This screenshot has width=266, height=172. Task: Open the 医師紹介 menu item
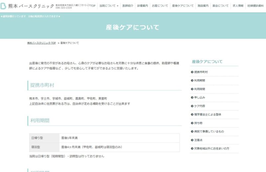click(x=128, y=6)
